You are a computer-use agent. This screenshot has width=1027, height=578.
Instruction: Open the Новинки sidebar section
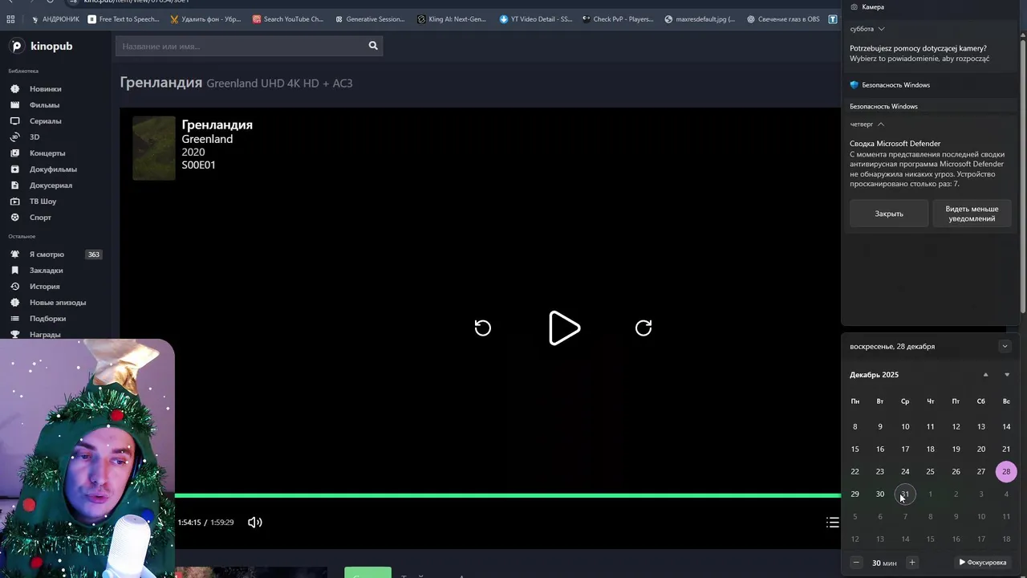click(45, 89)
